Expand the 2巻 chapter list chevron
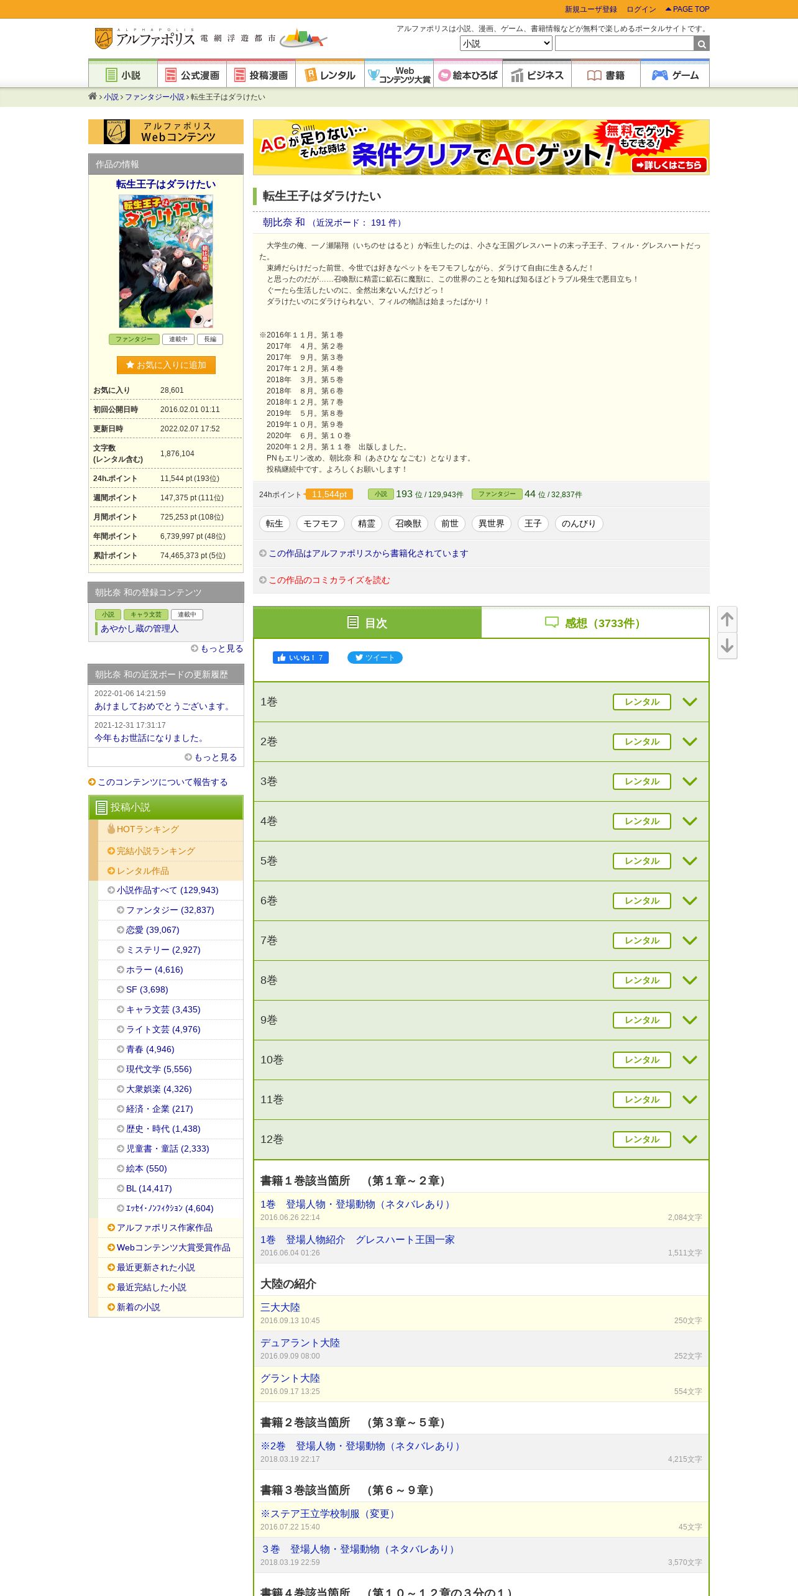The image size is (798, 1596). 690,741
